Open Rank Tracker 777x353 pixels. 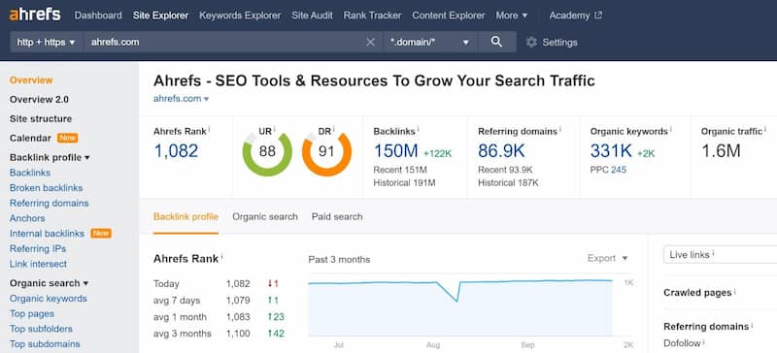pyautogui.click(x=373, y=16)
